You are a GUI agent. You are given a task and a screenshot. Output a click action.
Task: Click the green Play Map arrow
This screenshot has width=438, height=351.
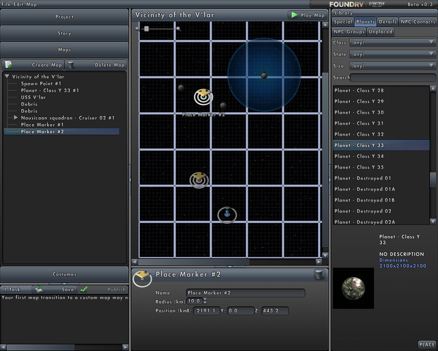294,15
